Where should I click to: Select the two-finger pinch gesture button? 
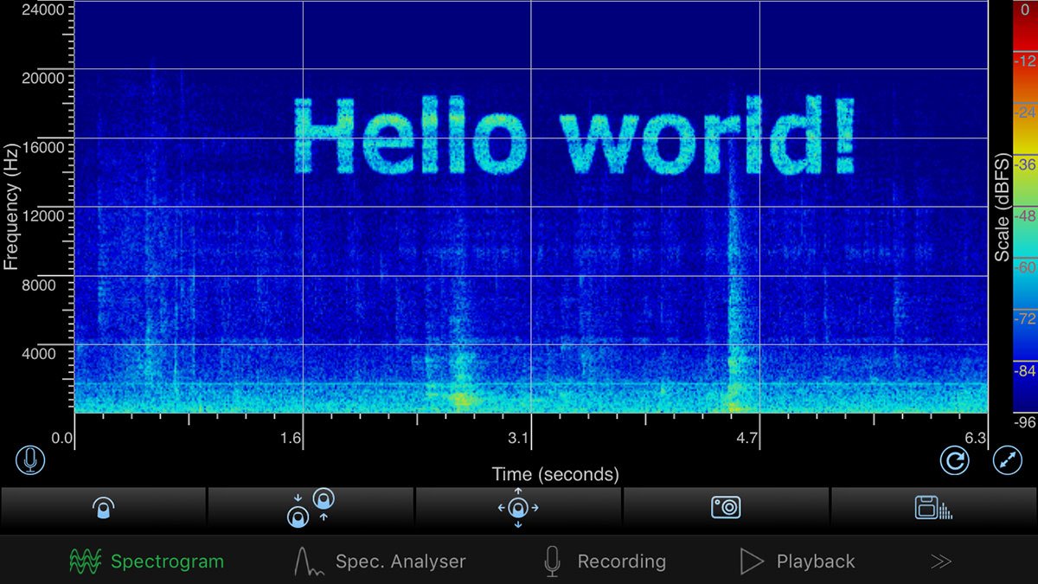311,508
